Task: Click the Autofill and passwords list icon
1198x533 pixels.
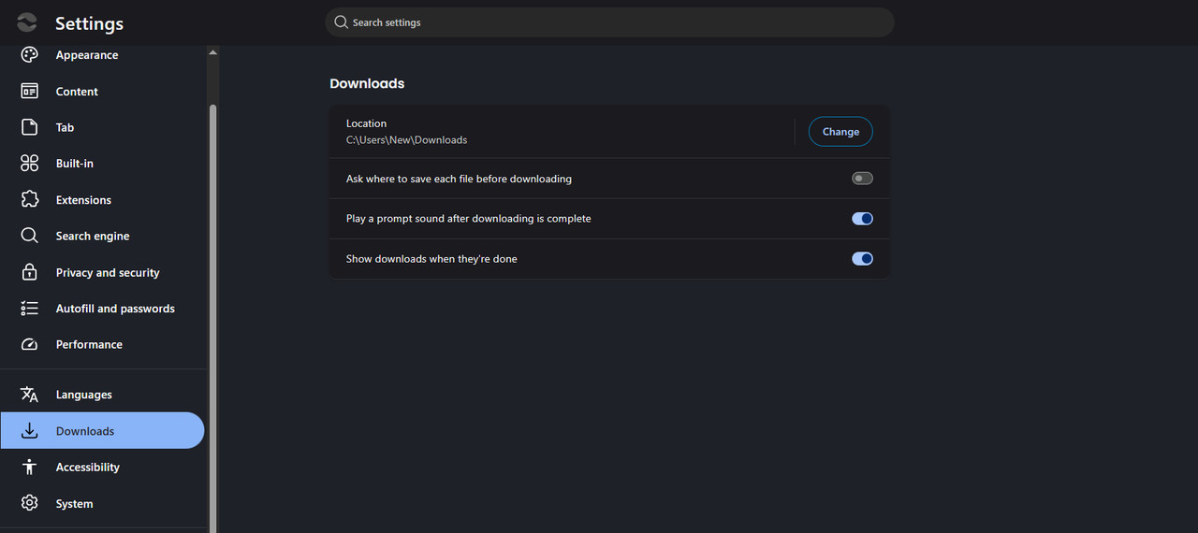Action: tap(29, 309)
